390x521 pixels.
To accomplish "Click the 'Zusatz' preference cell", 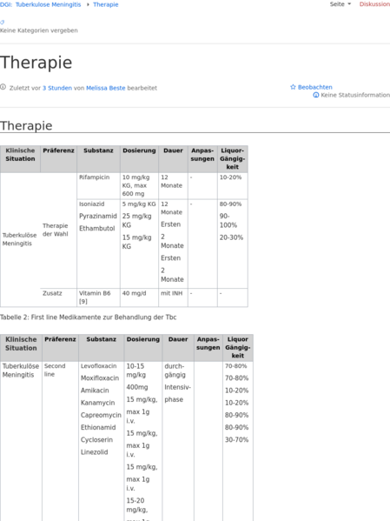I will pyautogui.click(x=58, y=297).
